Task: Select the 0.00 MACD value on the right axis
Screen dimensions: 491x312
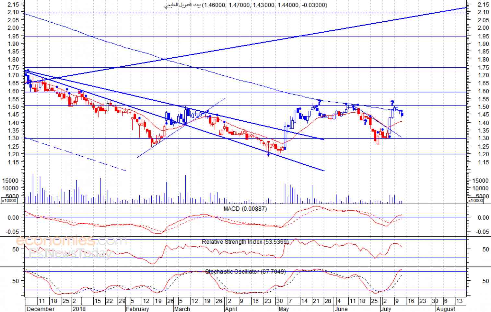Action: click(x=483, y=218)
